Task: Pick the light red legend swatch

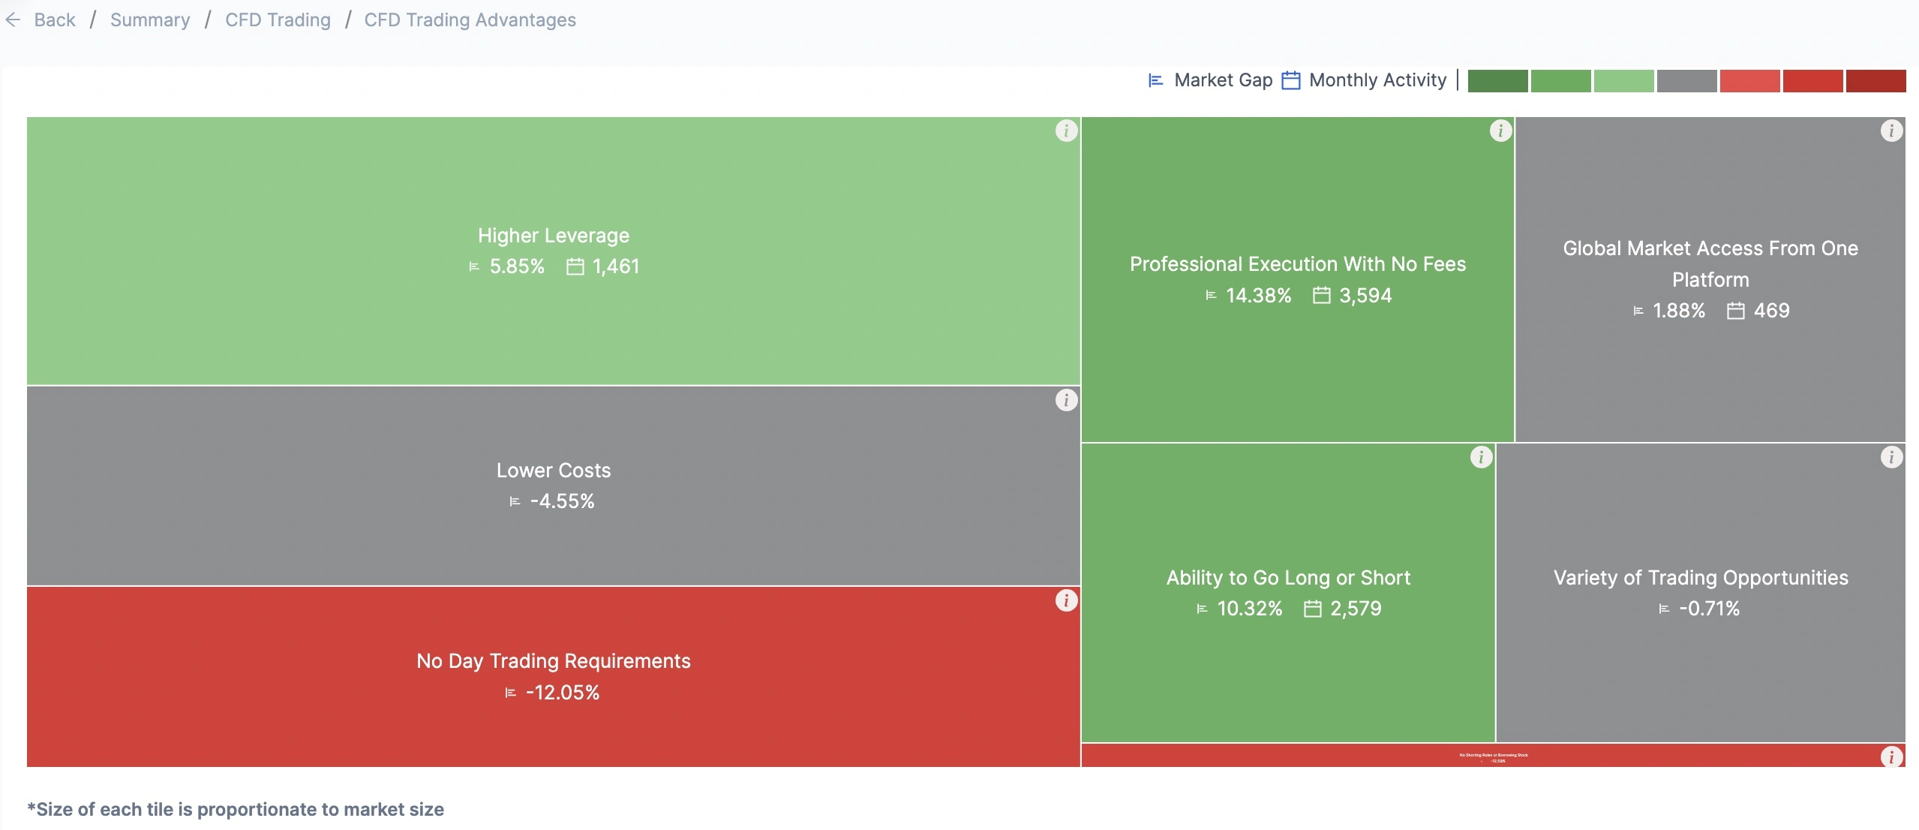Action: pos(1749,81)
